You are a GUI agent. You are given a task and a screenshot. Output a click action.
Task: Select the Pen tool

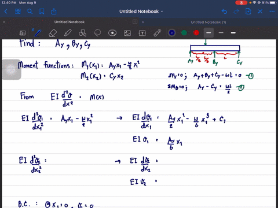point(37,33)
